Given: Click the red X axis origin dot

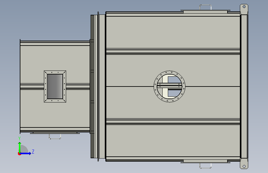Looking at the screenshot, I should pos(19,154).
